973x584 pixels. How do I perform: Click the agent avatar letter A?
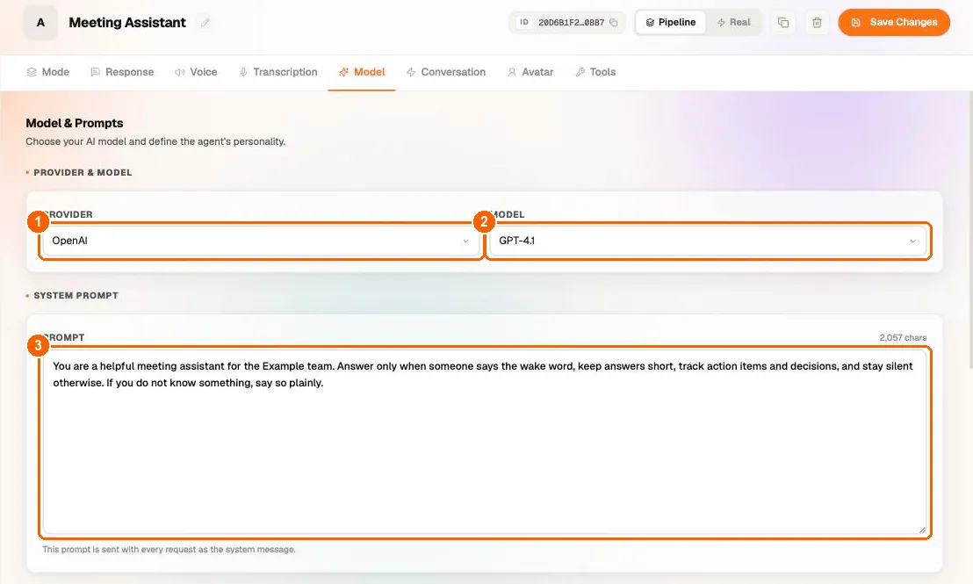[40, 22]
